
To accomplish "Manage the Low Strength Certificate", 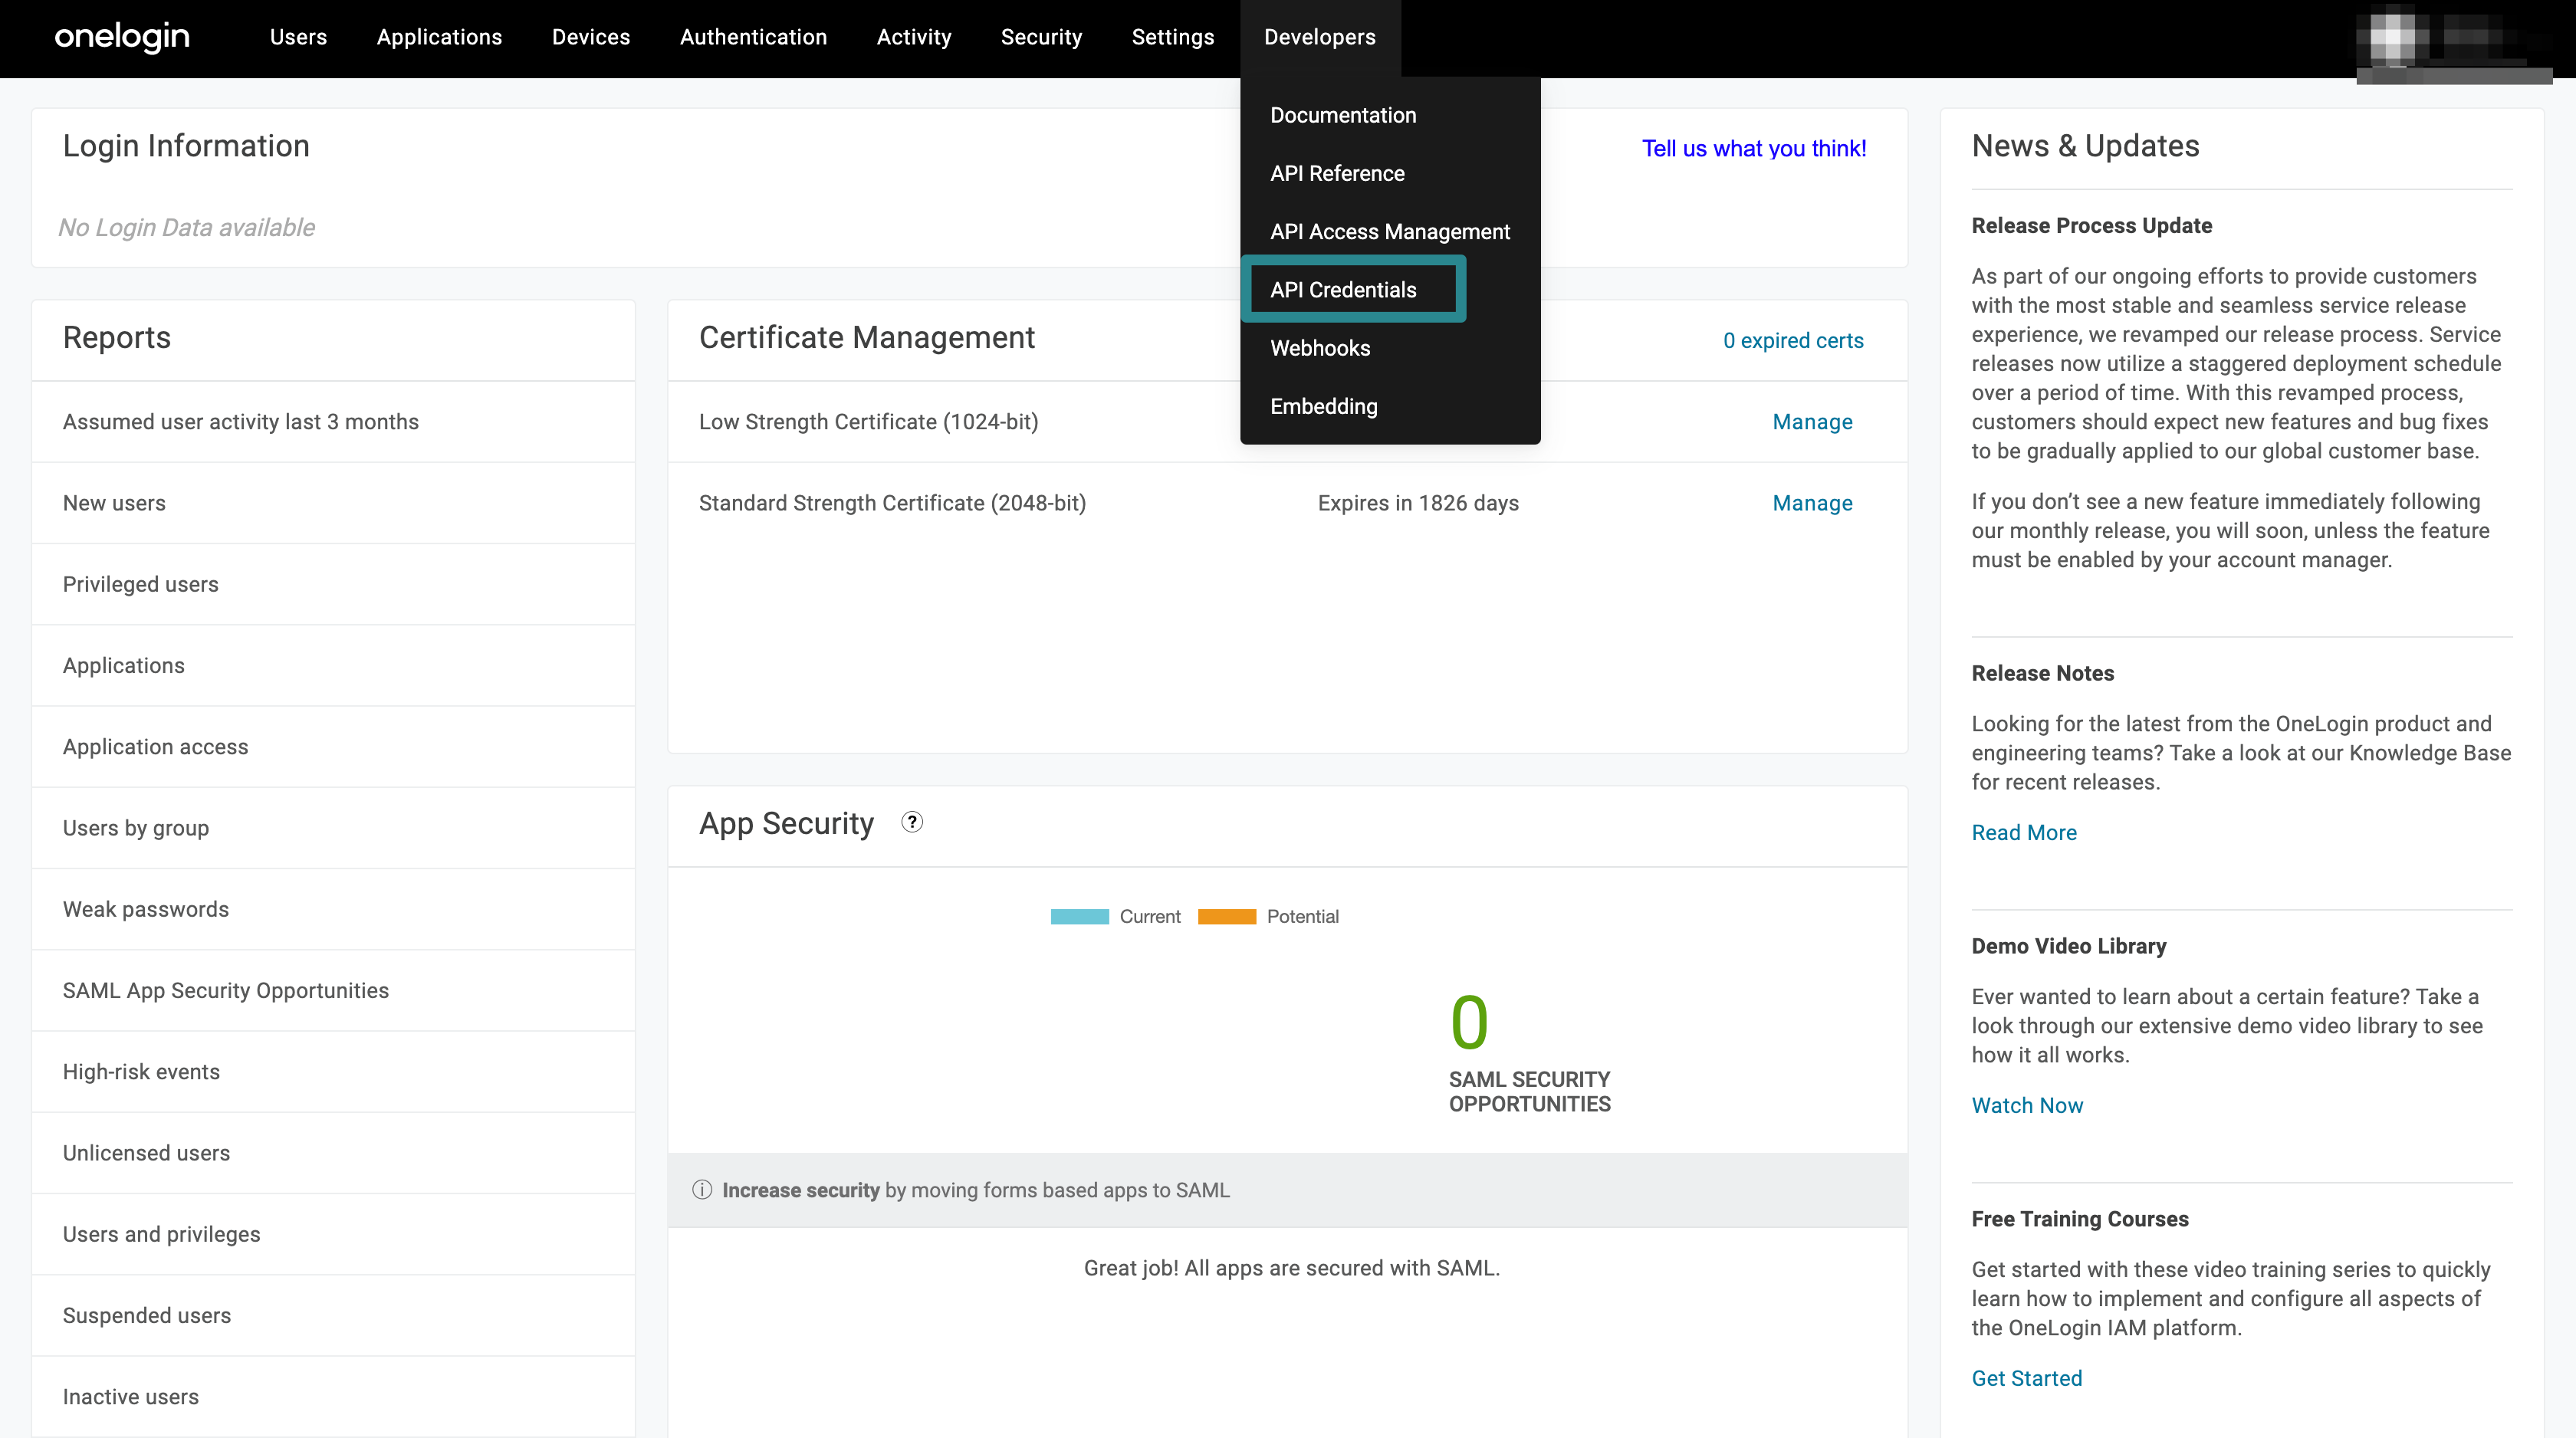I will coord(1812,422).
